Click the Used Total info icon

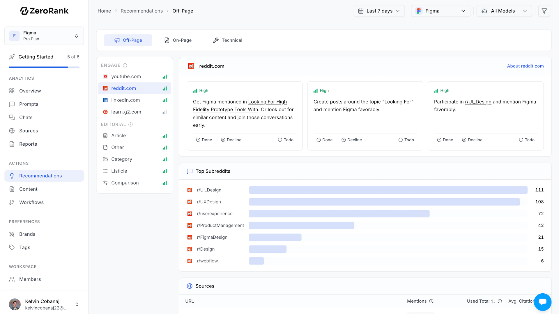point(500,301)
